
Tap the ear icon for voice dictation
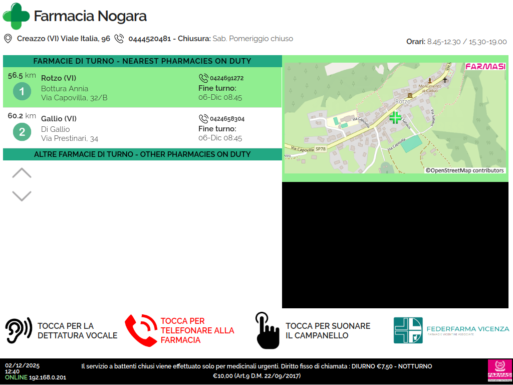pos(19,330)
